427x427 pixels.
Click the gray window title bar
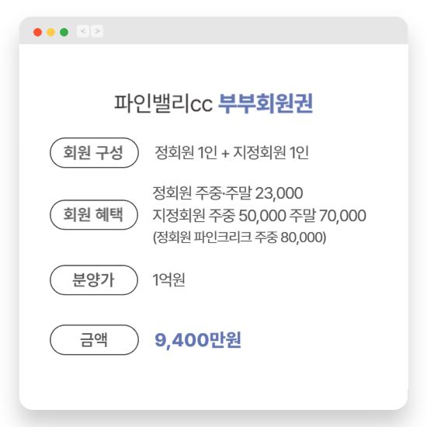213,30
